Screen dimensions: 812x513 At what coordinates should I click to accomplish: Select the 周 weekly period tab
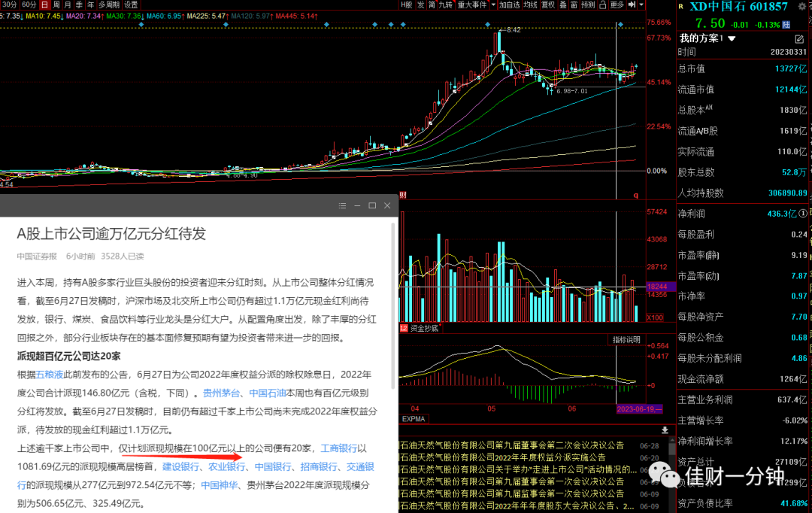[56, 5]
